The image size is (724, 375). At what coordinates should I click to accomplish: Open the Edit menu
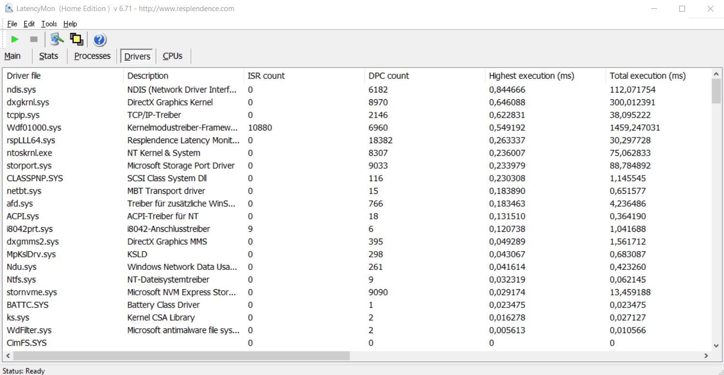[x=29, y=24]
